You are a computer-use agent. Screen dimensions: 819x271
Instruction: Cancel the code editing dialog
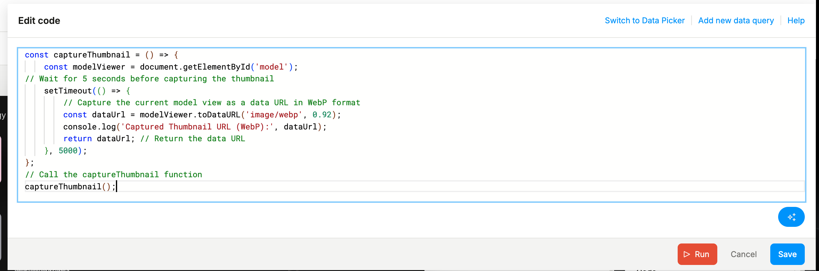click(743, 254)
